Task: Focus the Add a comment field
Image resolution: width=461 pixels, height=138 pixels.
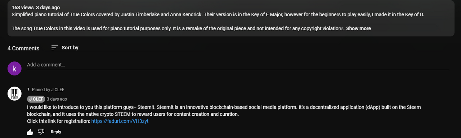Action: pyautogui.click(x=238, y=65)
